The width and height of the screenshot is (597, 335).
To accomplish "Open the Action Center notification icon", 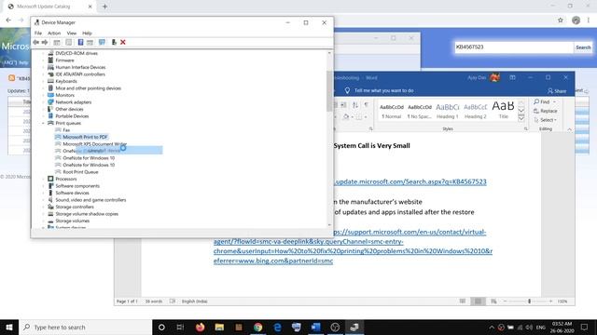I will [x=585, y=327].
